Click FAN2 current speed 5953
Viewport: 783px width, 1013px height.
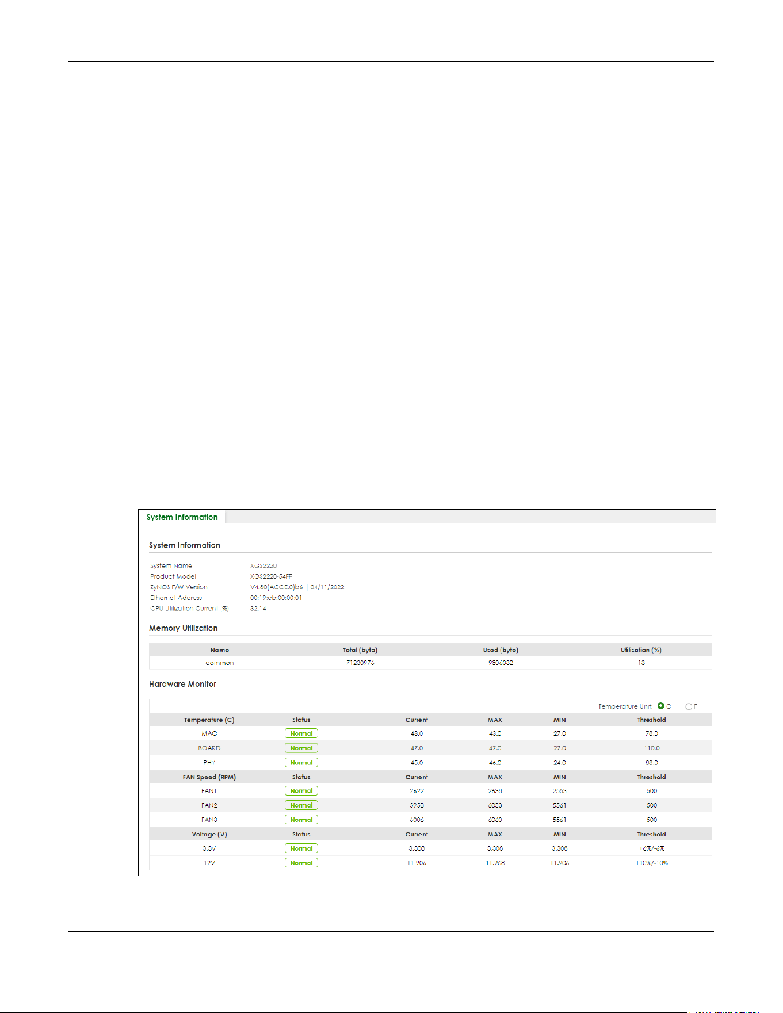[x=417, y=805]
